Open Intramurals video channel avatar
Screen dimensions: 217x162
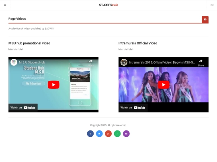[x=124, y=62]
